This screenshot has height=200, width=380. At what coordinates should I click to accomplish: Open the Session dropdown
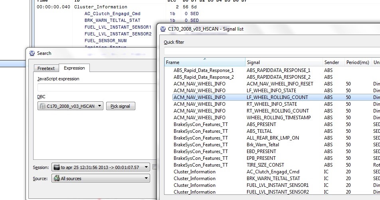coord(101,167)
